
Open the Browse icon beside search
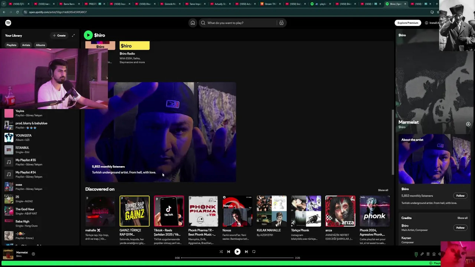(x=281, y=23)
